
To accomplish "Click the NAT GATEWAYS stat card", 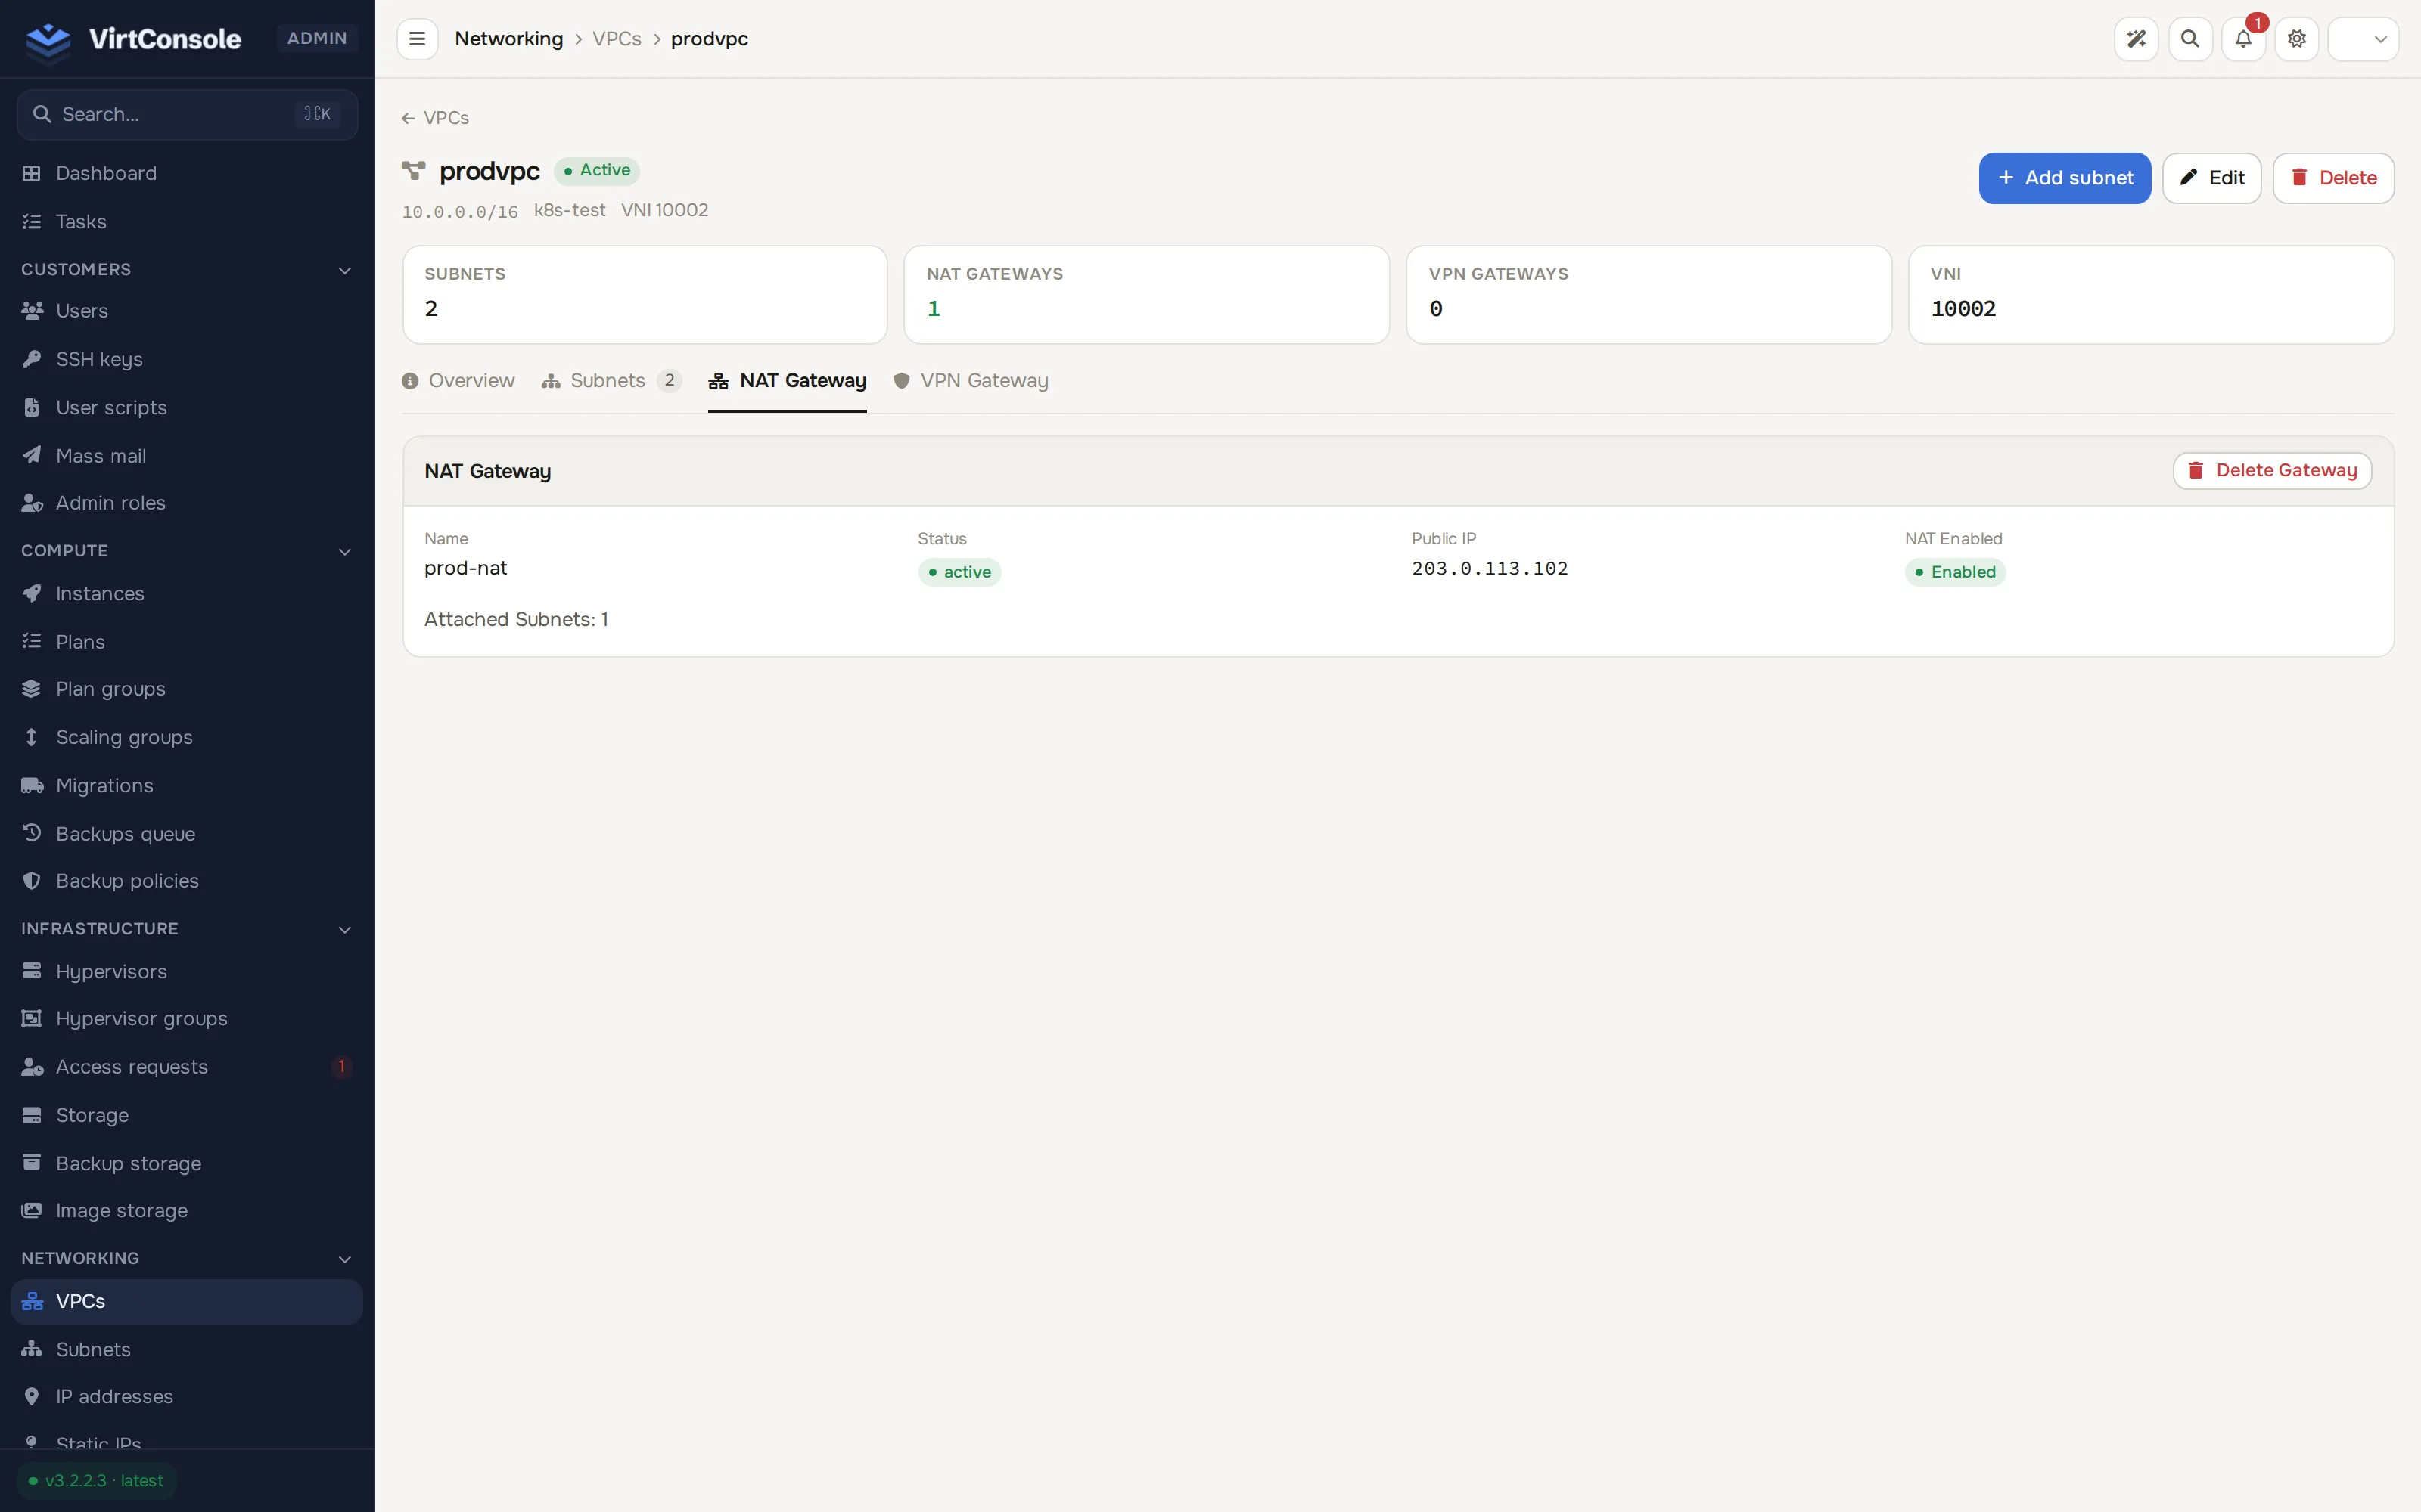I will pyautogui.click(x=1146, y=295).
